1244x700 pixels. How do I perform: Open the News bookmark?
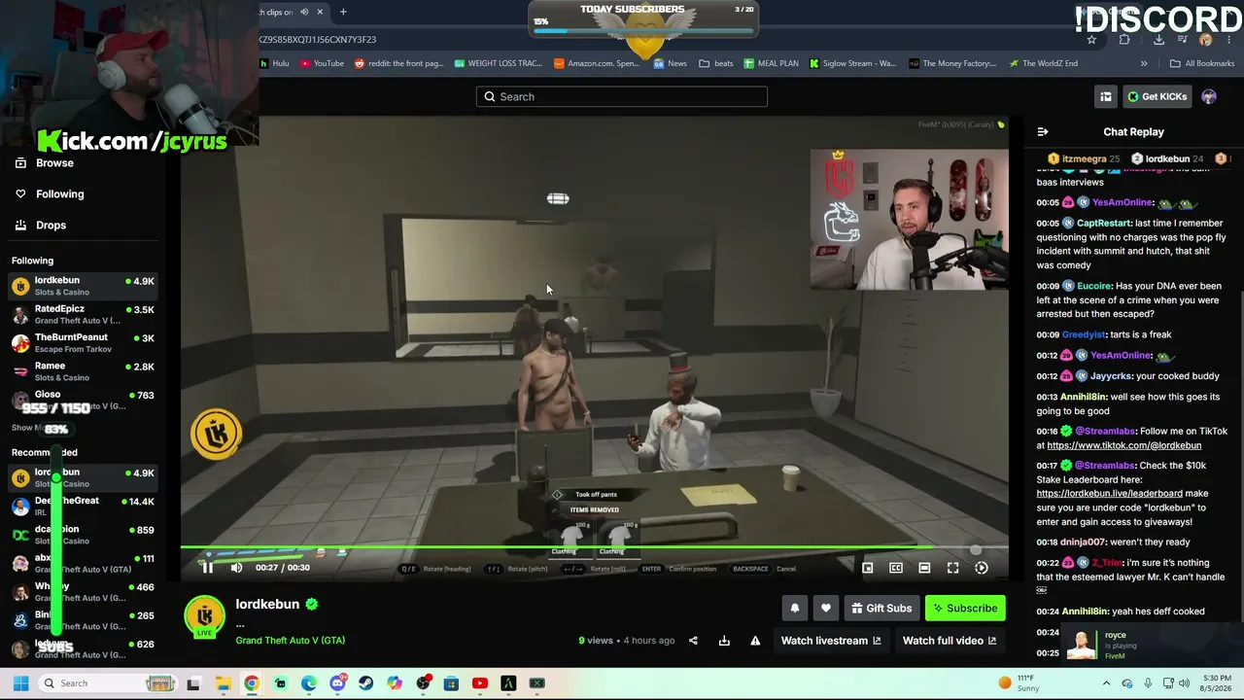[671, 63]
